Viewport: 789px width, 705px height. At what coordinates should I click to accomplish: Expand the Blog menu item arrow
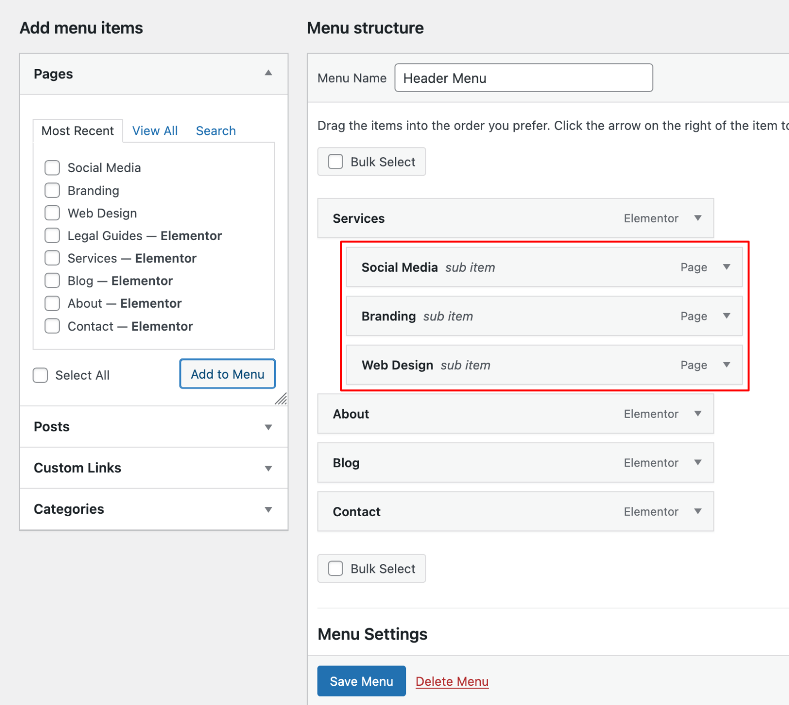click(x=698, y=462)
